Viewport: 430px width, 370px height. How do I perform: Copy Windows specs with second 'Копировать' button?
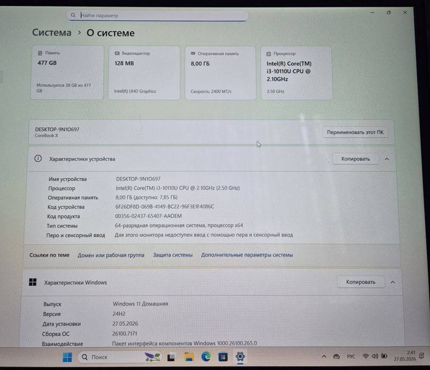[x=361, y=282]
